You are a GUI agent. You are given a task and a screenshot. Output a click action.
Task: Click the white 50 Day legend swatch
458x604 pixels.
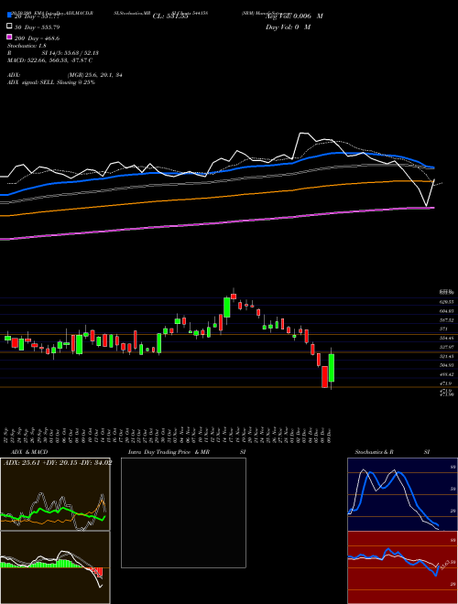tap(9, 27)
